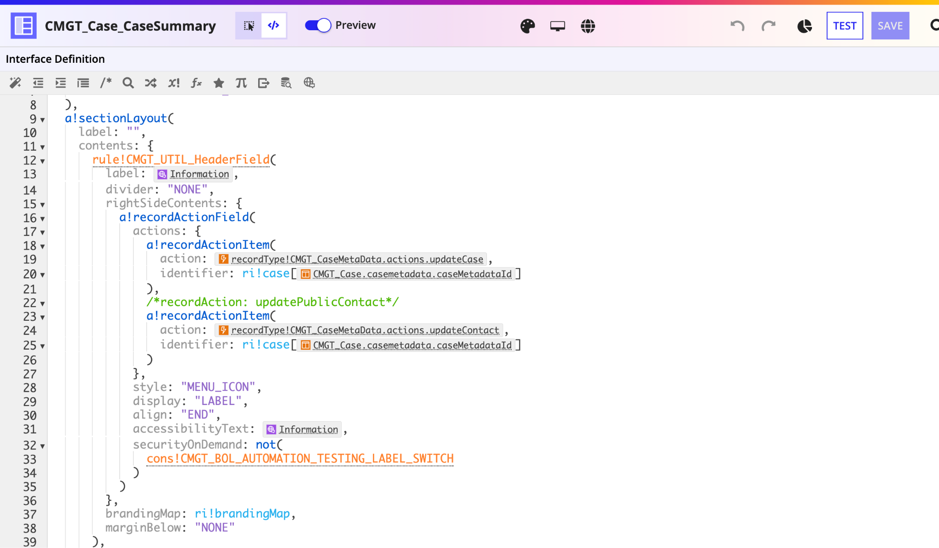Click the export arrow toolbar icon
This screenshot has width=939, height=548.
264,83
